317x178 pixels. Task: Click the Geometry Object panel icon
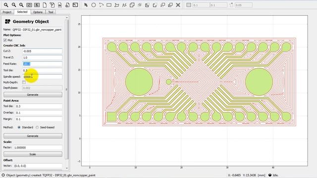[8, 21]
